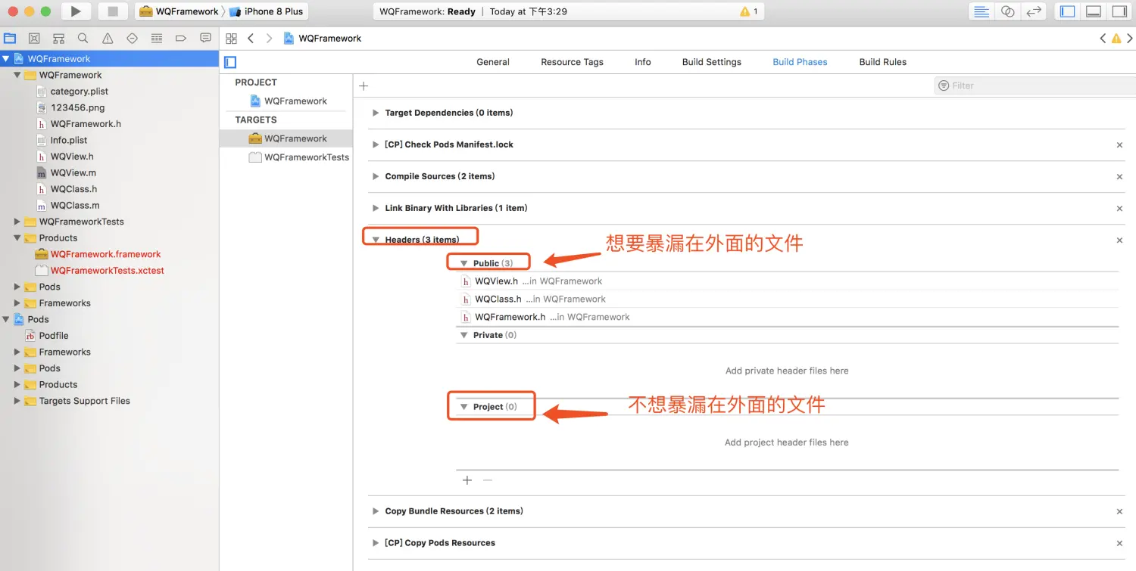Open the Source Control navigator
This screenshot has height=571, width=1136.
[34, 38]
